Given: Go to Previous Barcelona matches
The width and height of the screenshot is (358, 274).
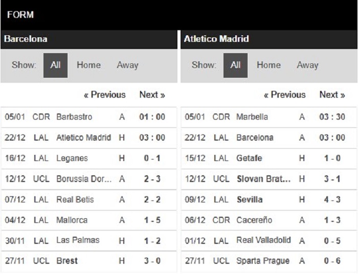Looking at the screenshot, I should 105,95.
